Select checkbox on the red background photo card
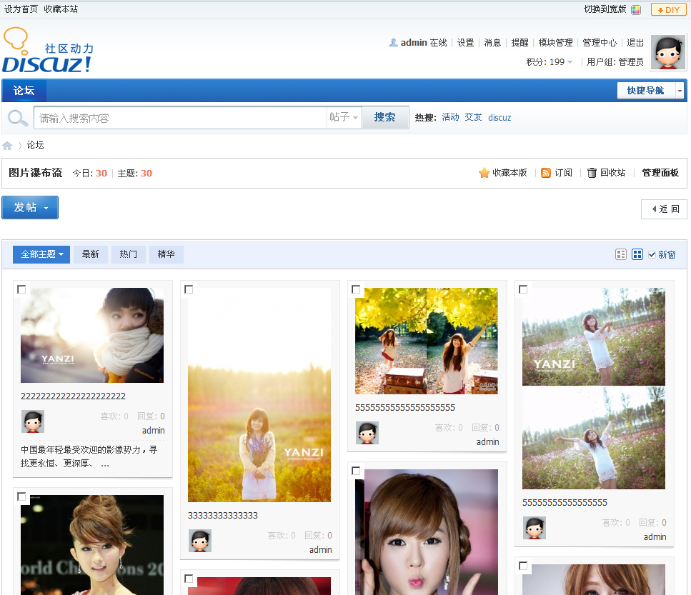 pos(189,579)
